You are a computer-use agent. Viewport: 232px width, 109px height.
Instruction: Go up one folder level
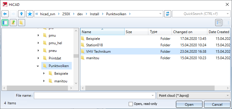coord(22,14)
